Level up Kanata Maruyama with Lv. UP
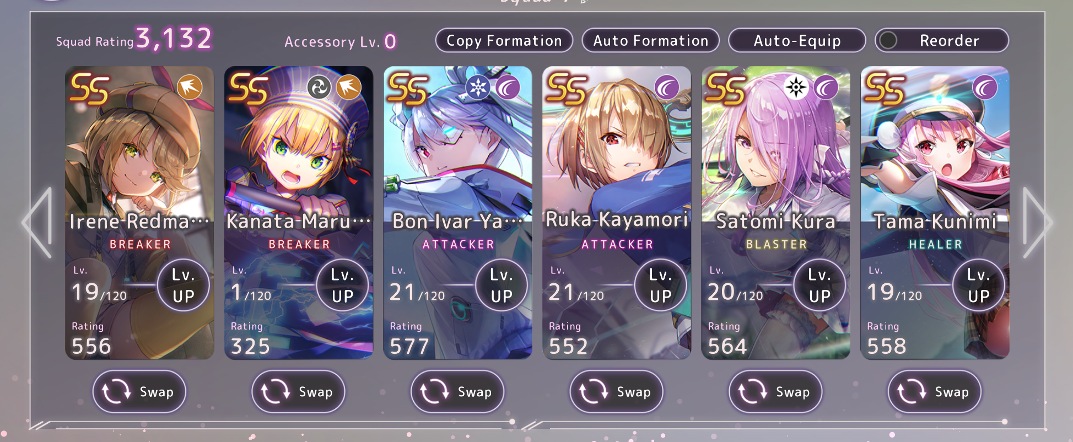Viewport: 1073px width, 442px height. (x=342, y=285)
